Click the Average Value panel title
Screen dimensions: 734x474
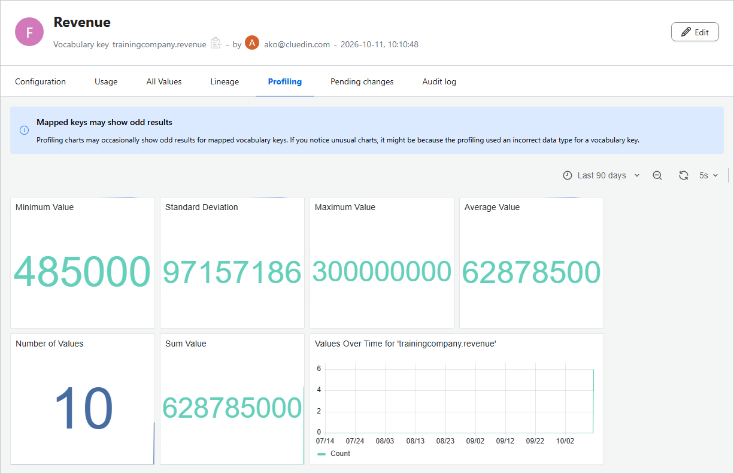point(492,207)
